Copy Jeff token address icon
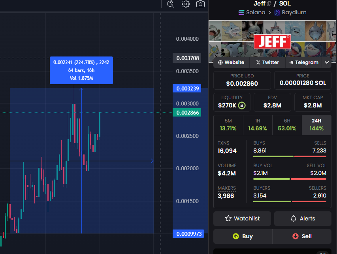Image resolution: width=337 pixels, height=254 pixels. coord(269,4)
